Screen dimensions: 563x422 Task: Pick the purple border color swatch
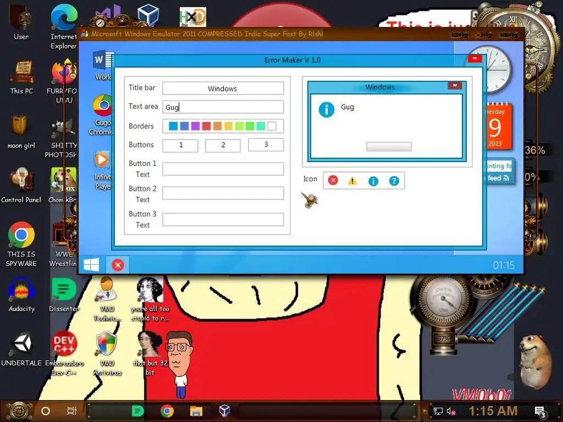point(195,126)
